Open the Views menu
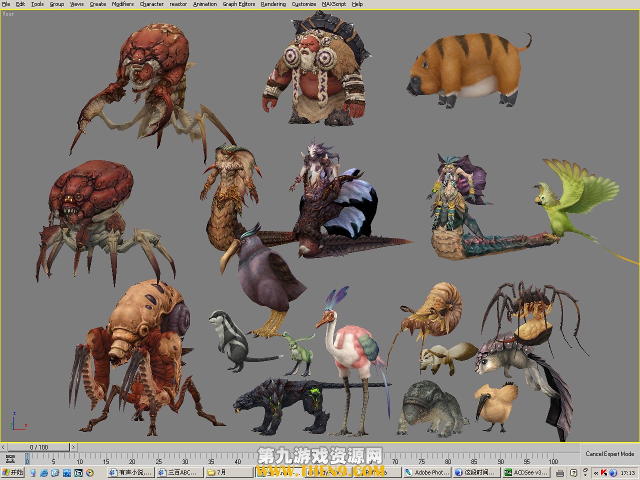Image resolution: width=640 pixels, height=480 pixels. [x=77, y=4]
